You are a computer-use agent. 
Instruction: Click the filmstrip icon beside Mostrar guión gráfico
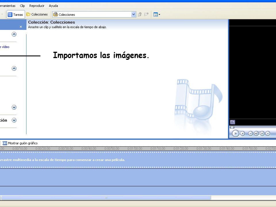[5, 143]
